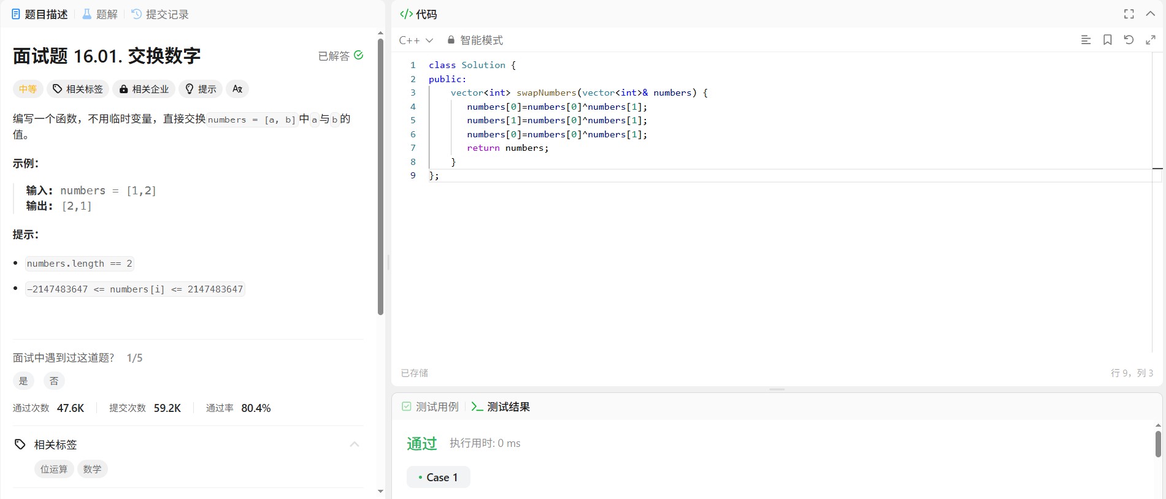Click the 中等 difficulty badge
The height and width of the screenshot is (499, 1166).
pos(28,89)
